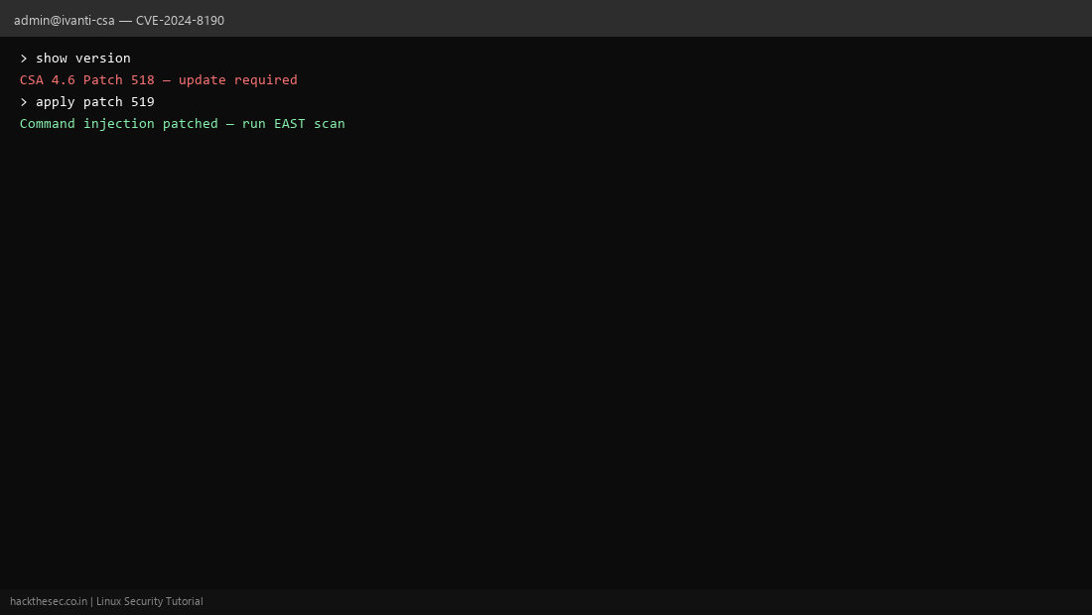Click the word "scan" ending green line
Viewport: 1092px width, 615px height.
tap(330, 124)
